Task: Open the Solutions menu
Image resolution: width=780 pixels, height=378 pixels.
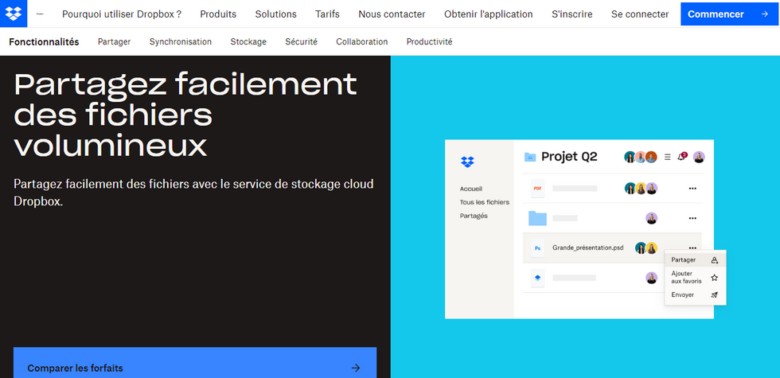Action: coord(275,14)
